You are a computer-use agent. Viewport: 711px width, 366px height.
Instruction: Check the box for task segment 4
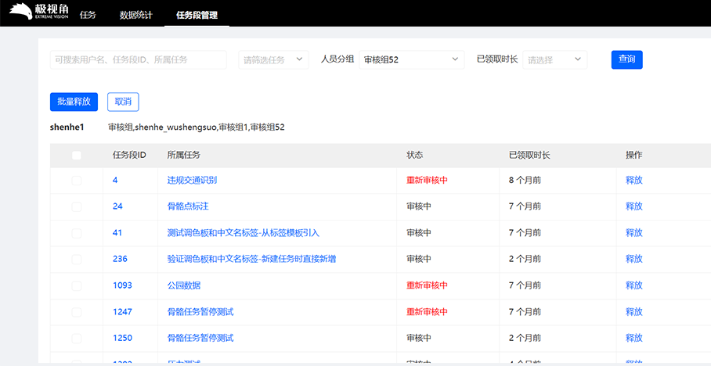coord(77,181)
